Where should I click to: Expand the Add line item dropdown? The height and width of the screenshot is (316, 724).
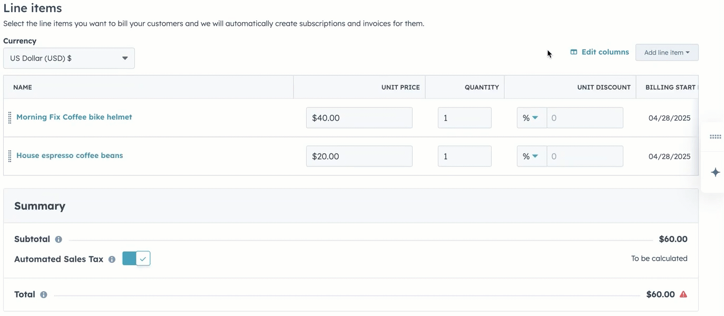[667, 53]
